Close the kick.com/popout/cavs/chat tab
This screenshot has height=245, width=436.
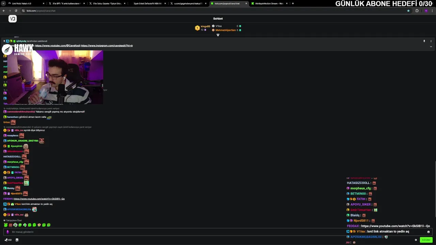pyautogui.click(x=246, y=3)
